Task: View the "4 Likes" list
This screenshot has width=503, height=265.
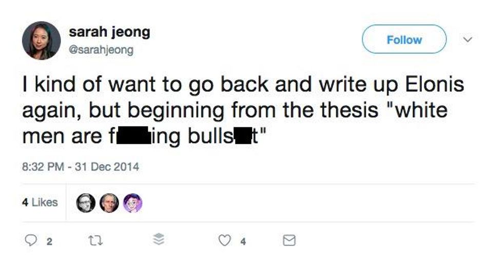Action: (40, 203)
